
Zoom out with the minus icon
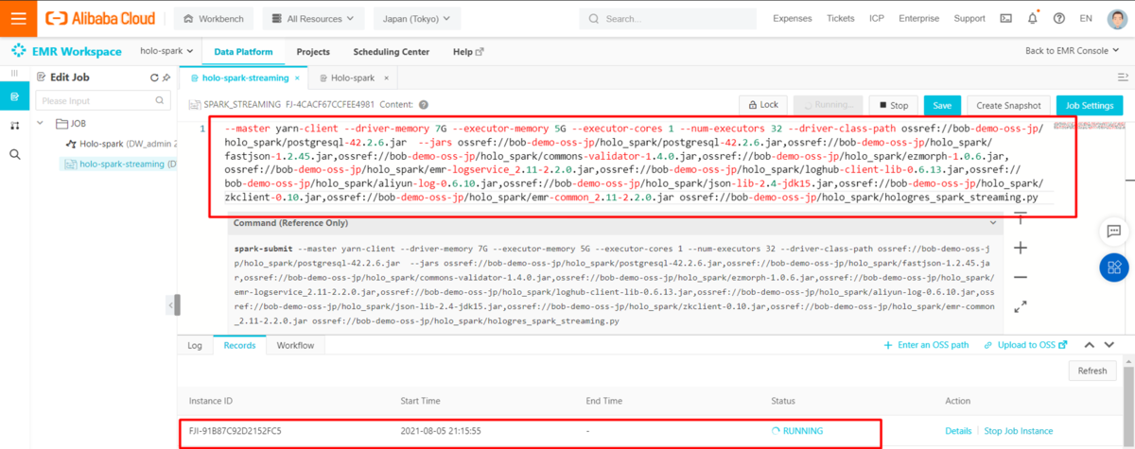(1021, 277)
